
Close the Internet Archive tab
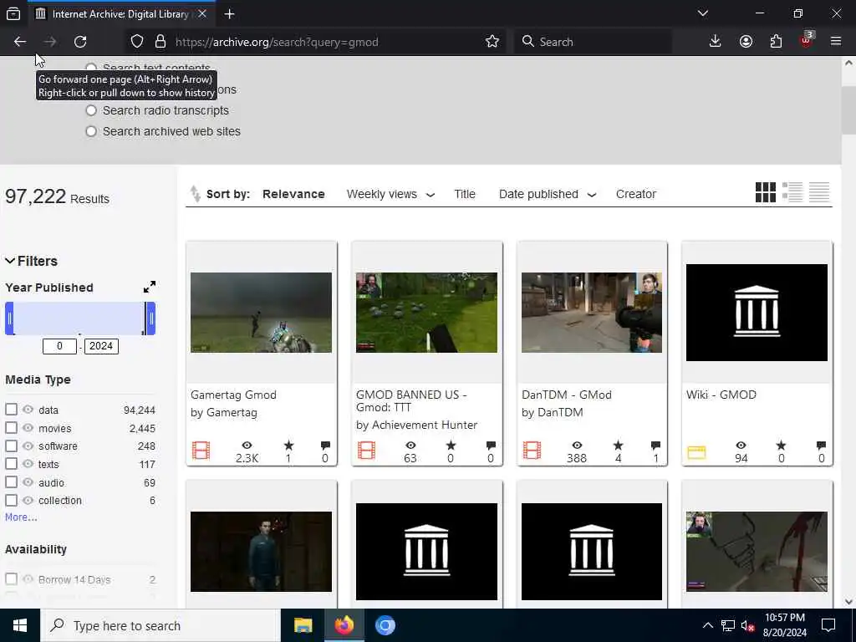[202, 13]
